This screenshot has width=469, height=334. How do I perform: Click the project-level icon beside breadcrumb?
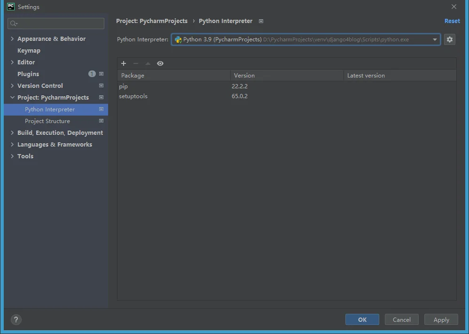pos(261,21)
